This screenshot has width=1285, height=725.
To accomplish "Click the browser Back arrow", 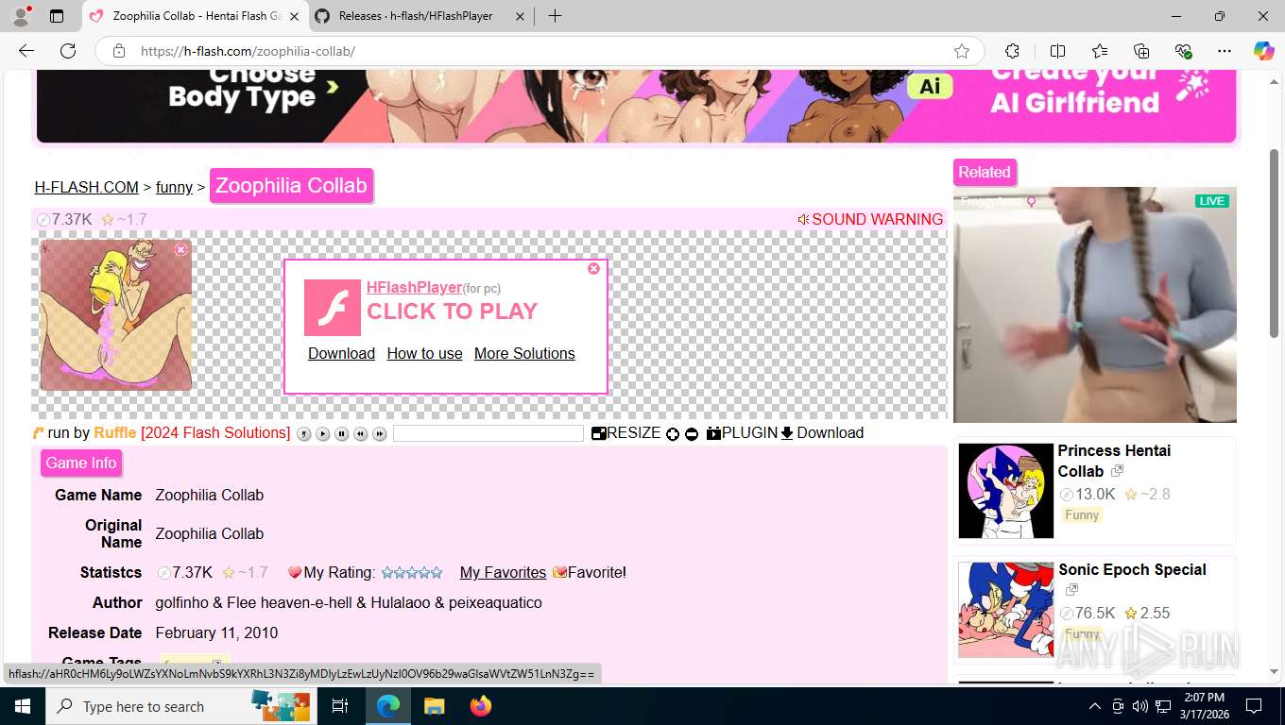I will pyautogui.click(x=26, y=51).
